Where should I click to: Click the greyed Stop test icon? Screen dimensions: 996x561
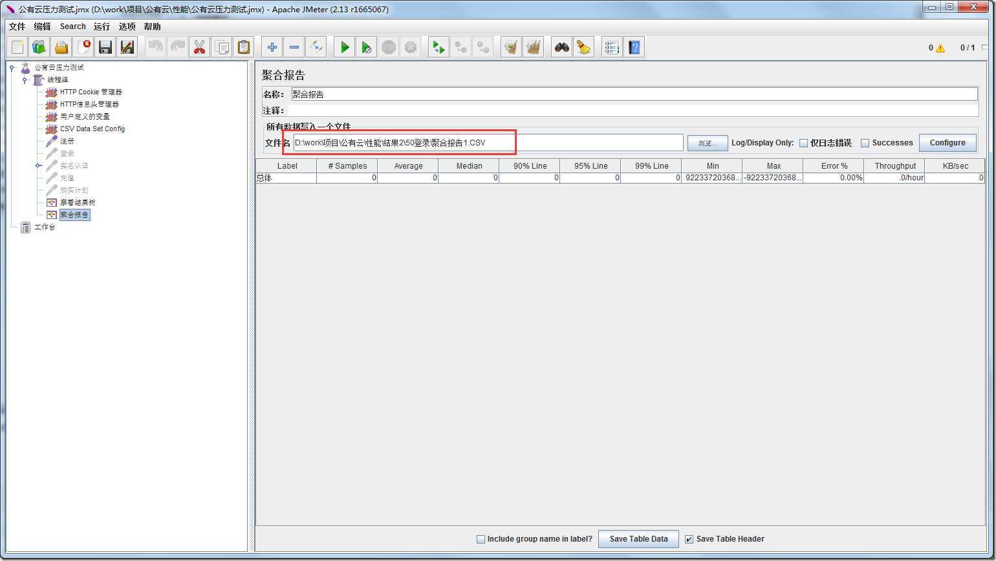pyautogui.click(x=389, y=47)
